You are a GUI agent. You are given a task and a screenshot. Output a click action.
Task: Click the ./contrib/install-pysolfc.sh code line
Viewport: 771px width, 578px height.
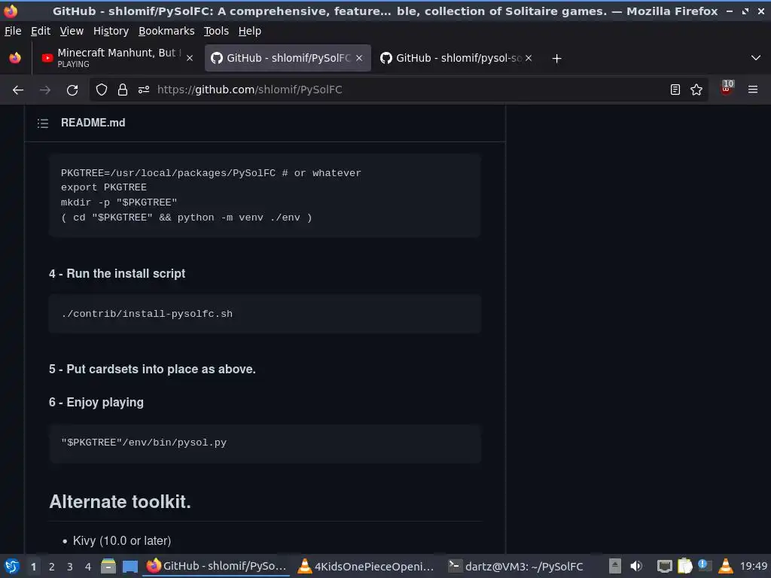(x=147, y=314)
